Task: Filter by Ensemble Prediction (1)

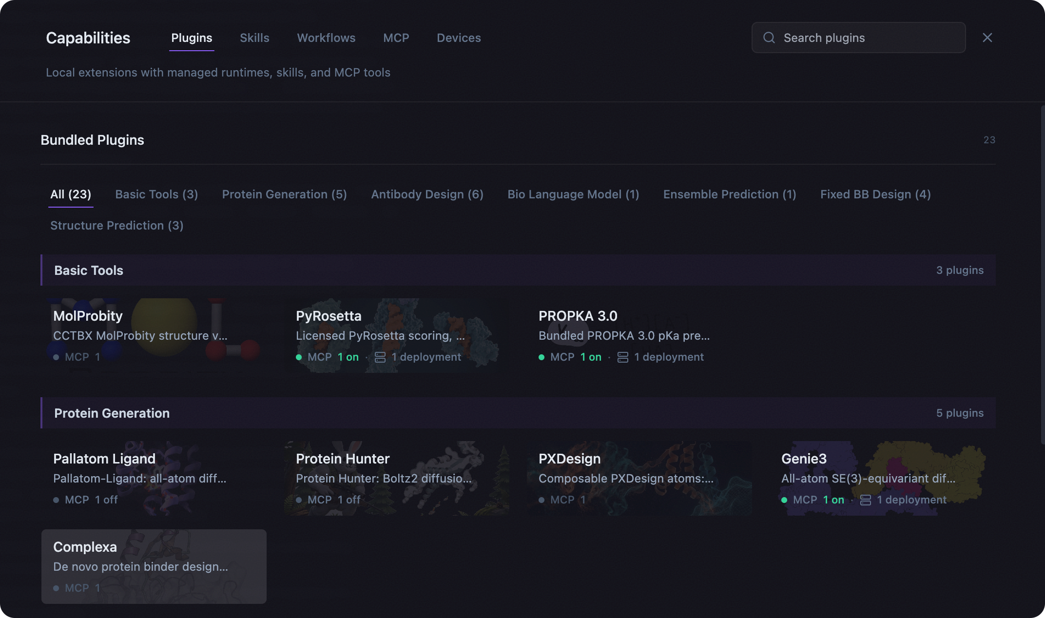Action: (x=730, y=194)
